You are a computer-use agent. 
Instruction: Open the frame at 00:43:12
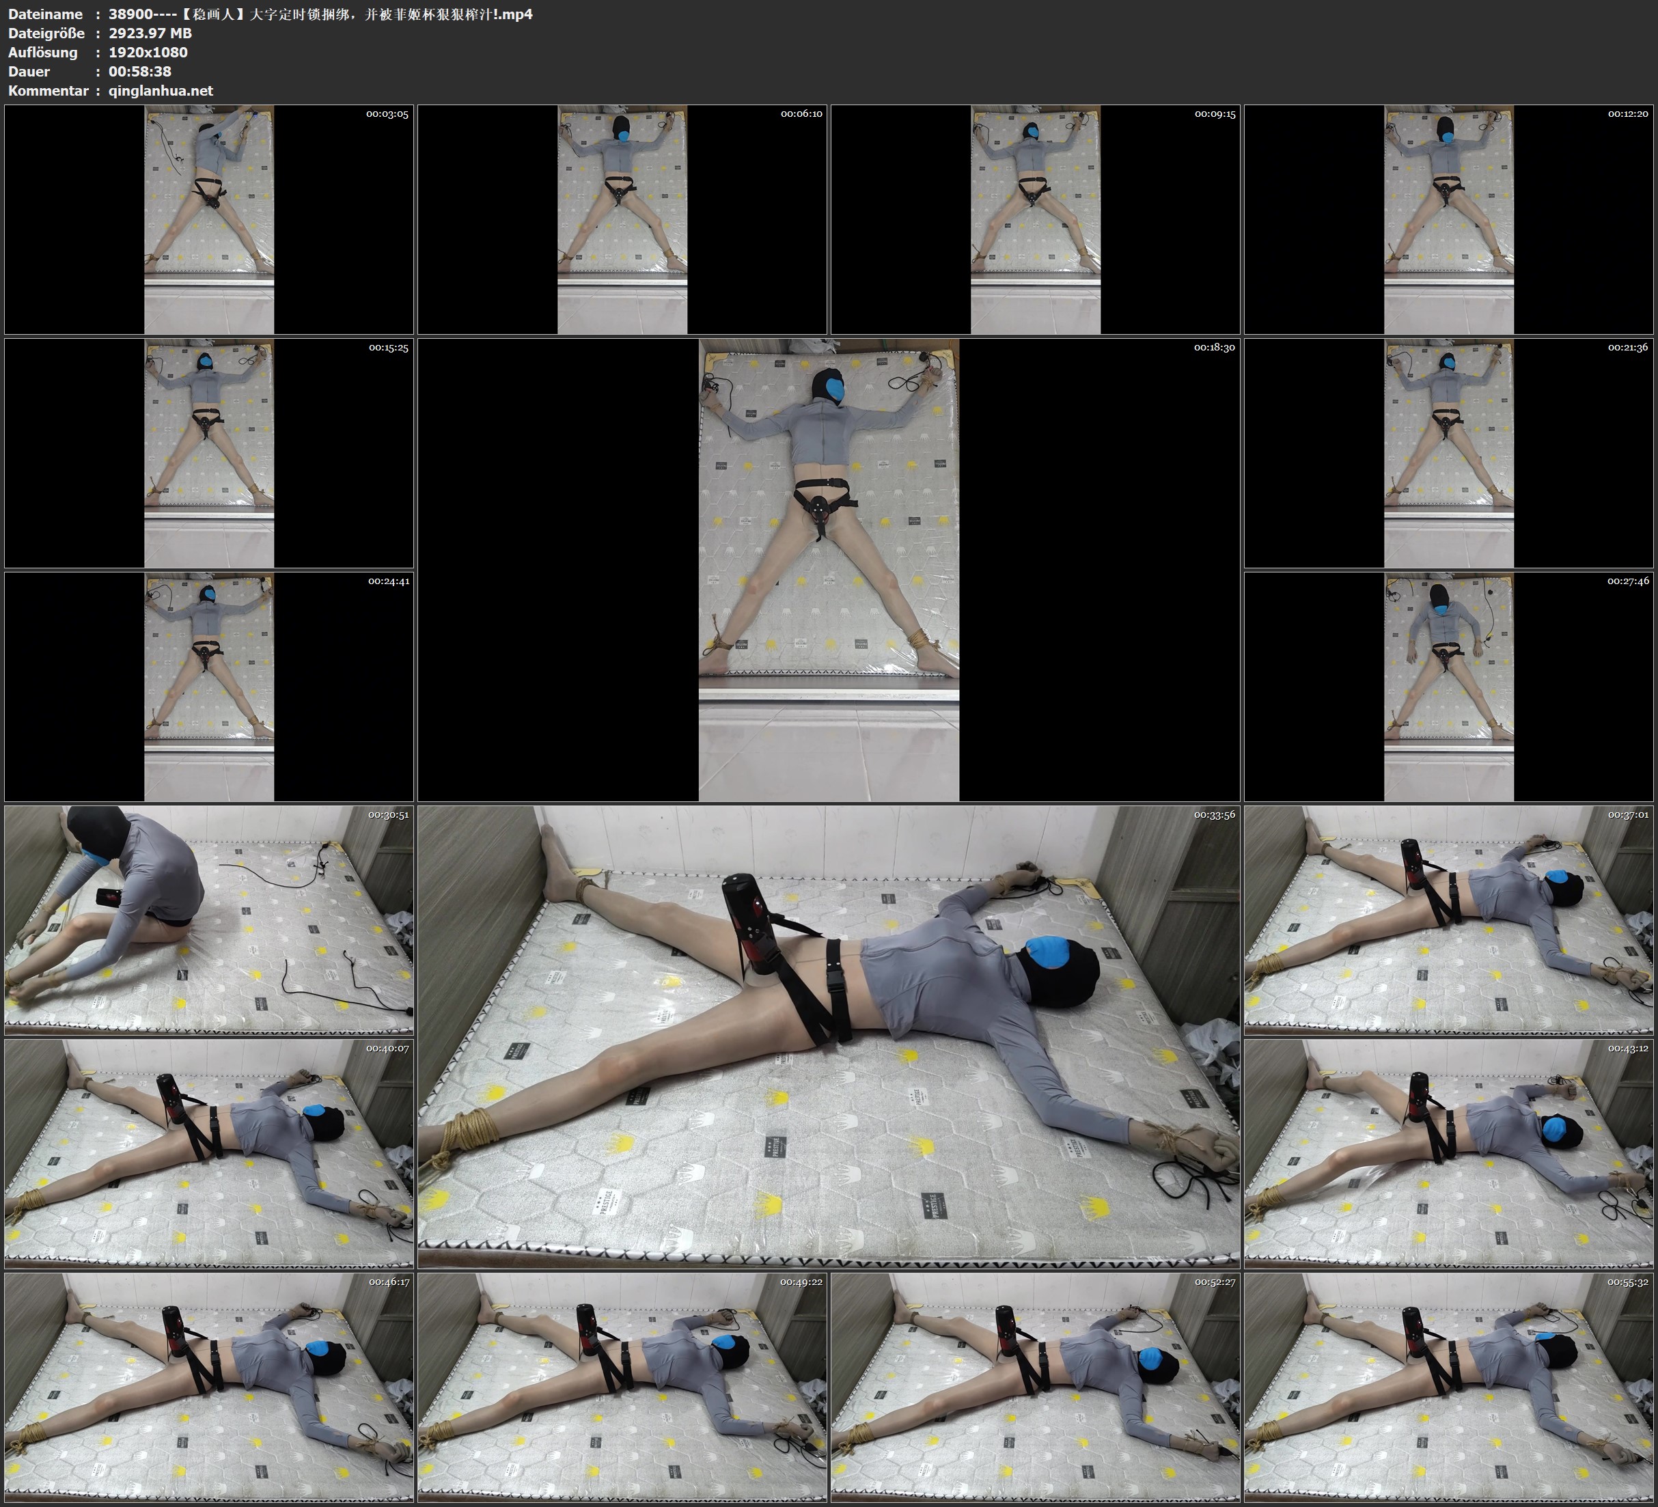point(1449,1153)
